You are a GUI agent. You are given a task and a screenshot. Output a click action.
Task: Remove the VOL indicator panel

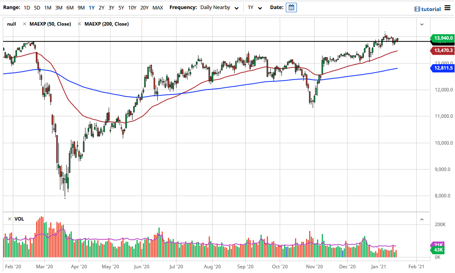pos(9,219)
